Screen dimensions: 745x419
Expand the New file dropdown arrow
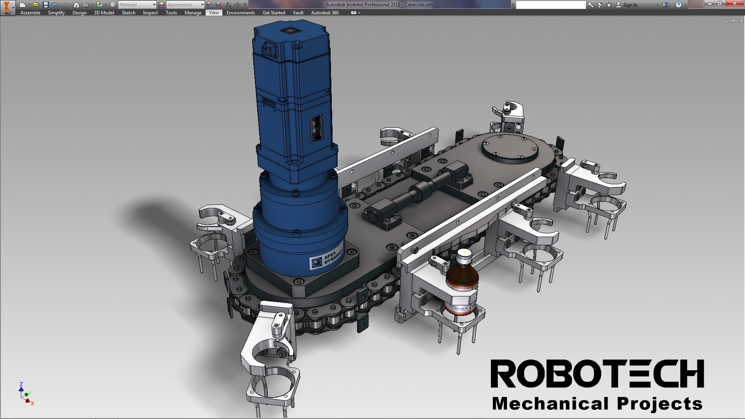coord(29,5)
